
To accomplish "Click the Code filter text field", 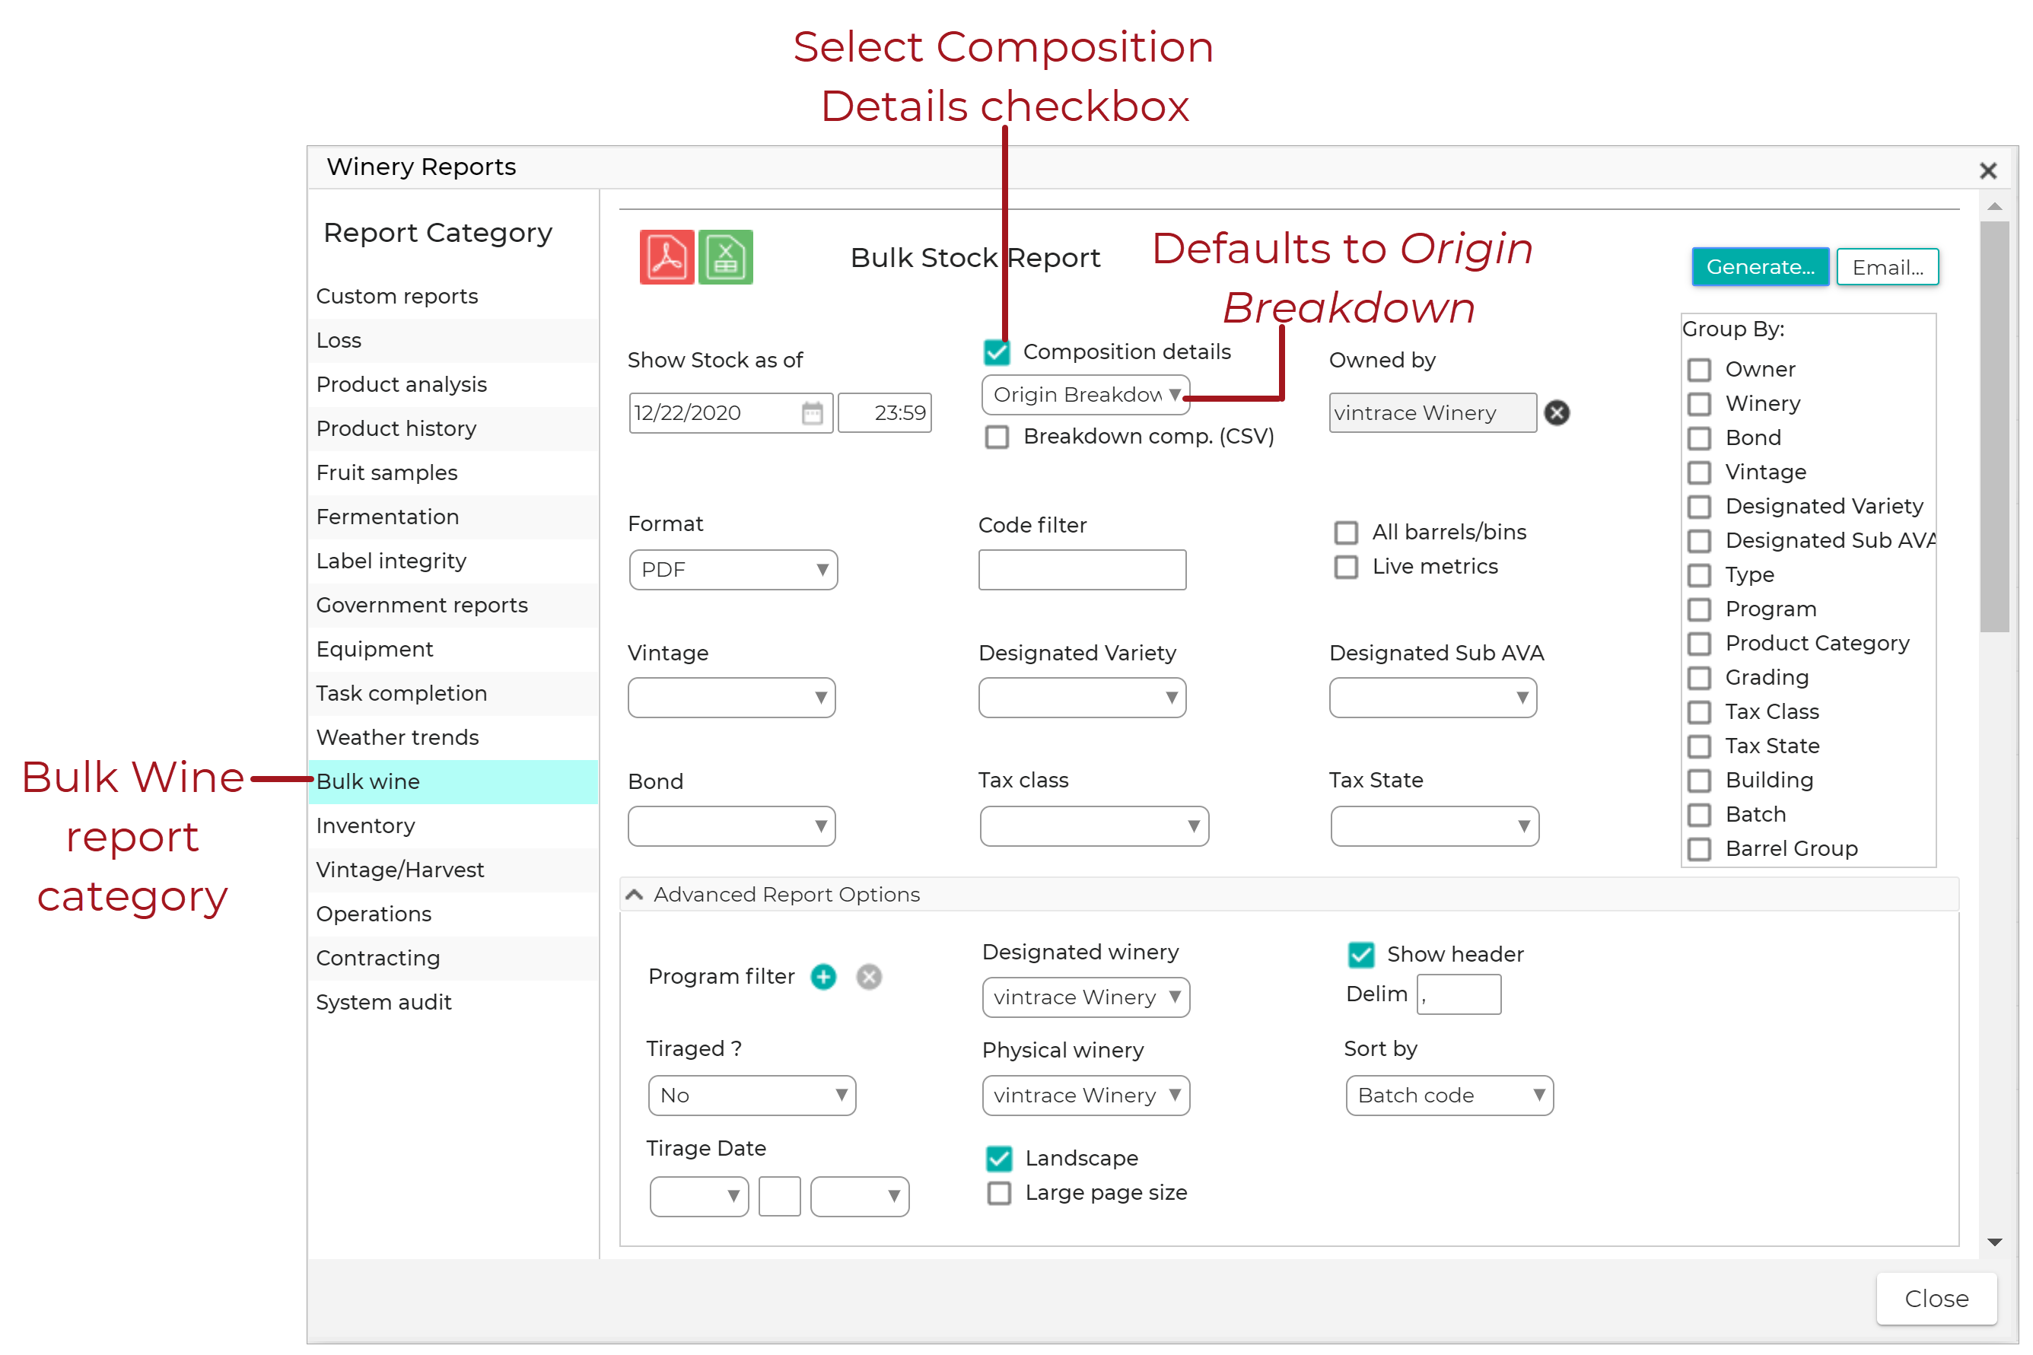I will (1081, 570).
